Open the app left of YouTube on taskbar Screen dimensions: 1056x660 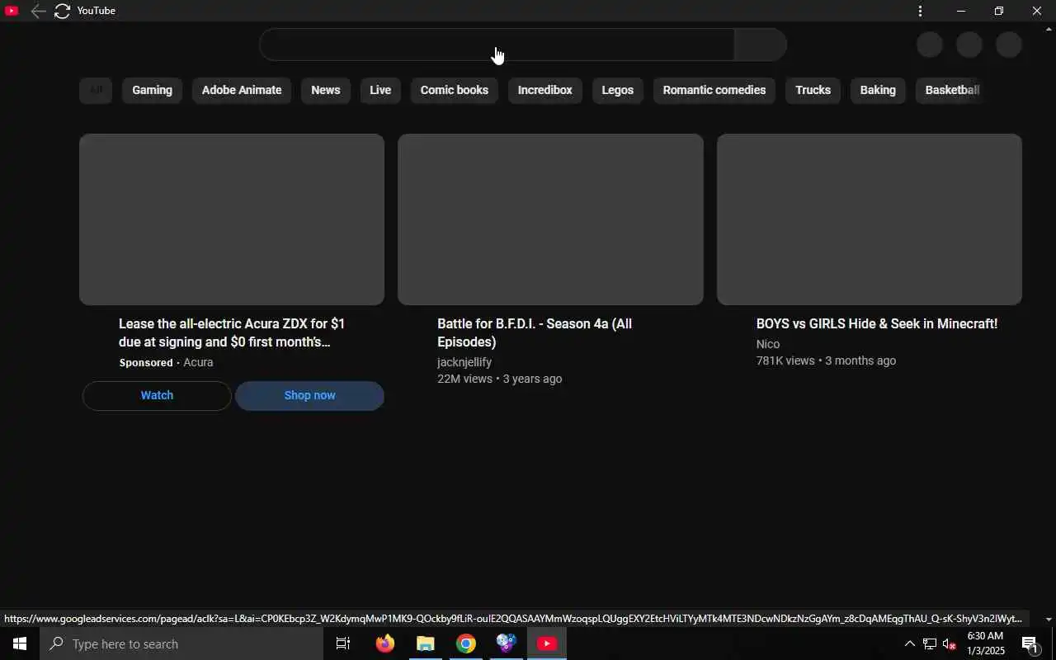506,643
